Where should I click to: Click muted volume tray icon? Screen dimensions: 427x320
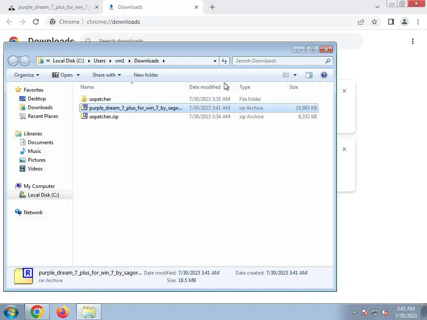coord(385,312)
